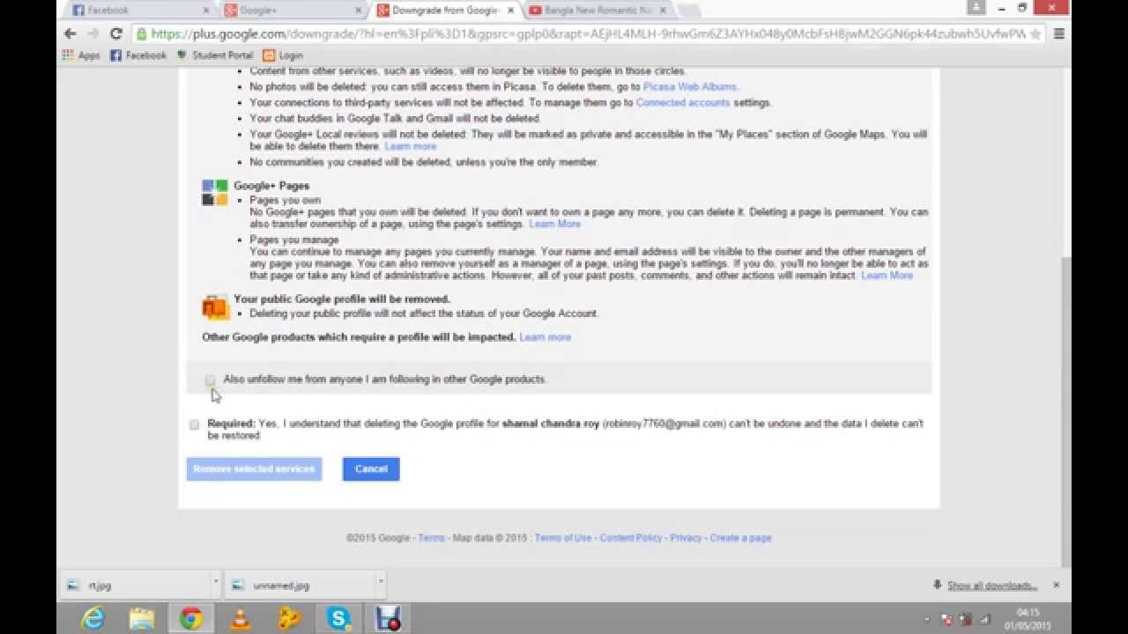Click Learn more under Pages you own
This screenshot has height=634, width=1128.
coord(554,225)
